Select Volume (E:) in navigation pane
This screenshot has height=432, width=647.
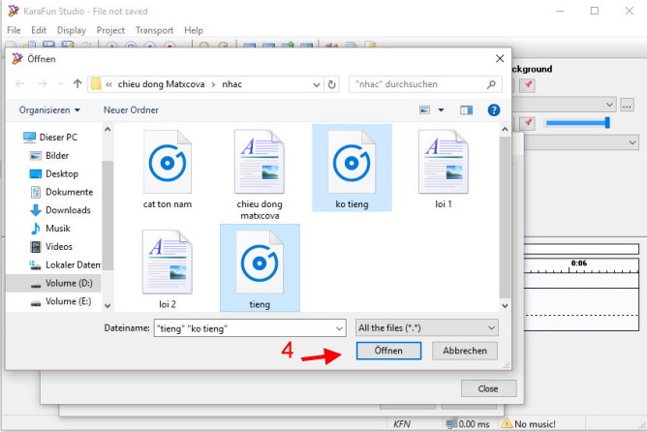(68, 301)
